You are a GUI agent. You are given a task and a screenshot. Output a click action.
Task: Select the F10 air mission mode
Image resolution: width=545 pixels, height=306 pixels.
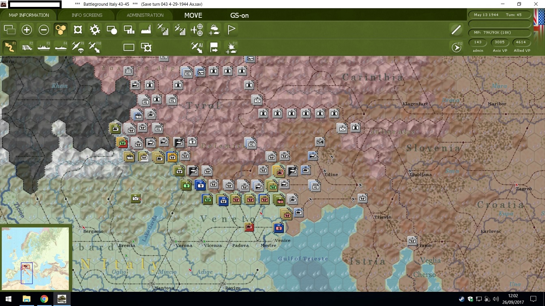95,47
